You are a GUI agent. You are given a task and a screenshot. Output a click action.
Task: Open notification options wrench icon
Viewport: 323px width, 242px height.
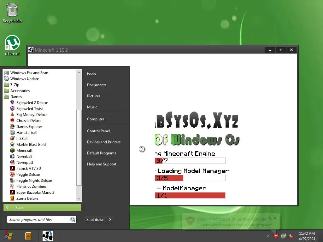tap(270, 218)
